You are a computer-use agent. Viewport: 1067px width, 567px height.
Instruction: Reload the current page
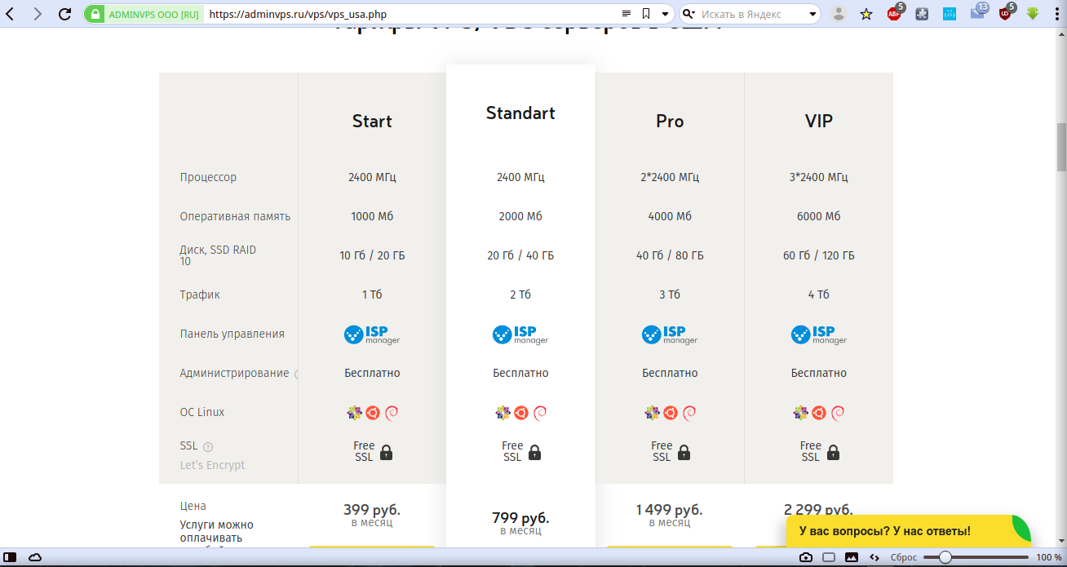point(65,14)
